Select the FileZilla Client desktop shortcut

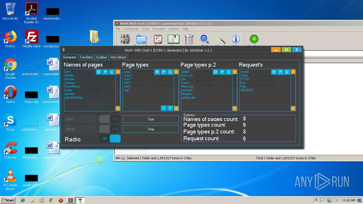pyautogui.click(x=31, y=39)
